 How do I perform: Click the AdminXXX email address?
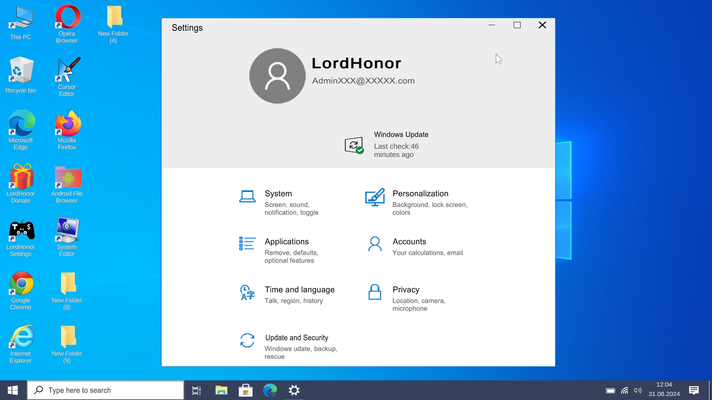point(363,81)
